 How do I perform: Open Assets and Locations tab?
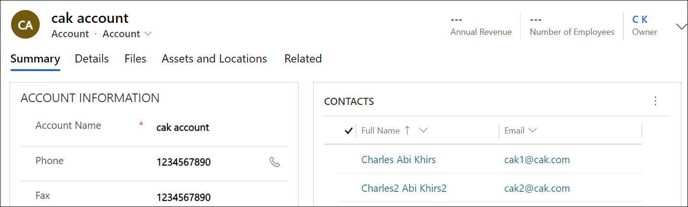coord(214,59)
